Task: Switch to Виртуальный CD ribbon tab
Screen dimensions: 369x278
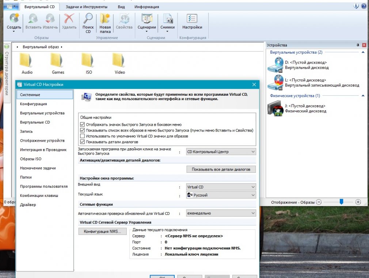Action: pos(39,7)
